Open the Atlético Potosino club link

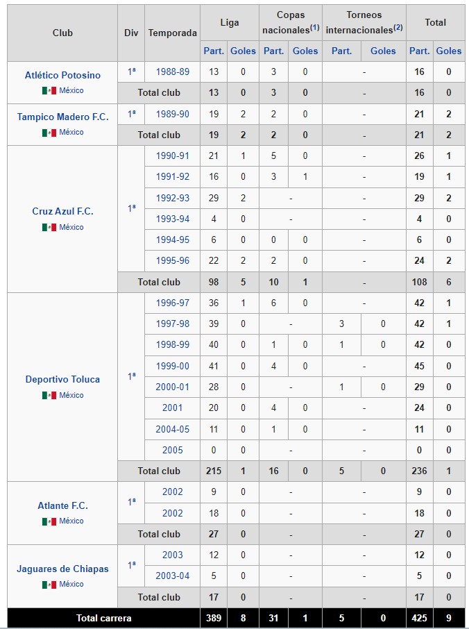click(x=62, y=75)
